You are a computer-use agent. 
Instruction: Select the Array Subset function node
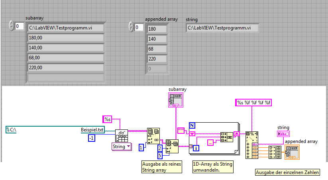coord(172,146)
